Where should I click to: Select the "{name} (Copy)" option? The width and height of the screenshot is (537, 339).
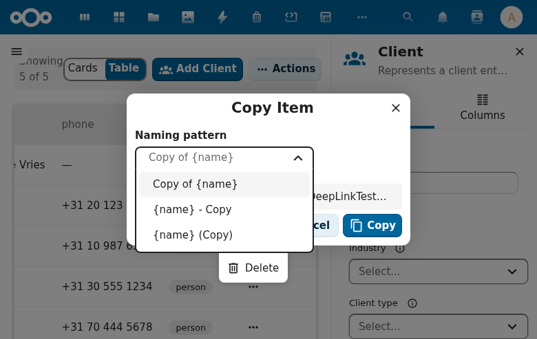click(224, 235)
